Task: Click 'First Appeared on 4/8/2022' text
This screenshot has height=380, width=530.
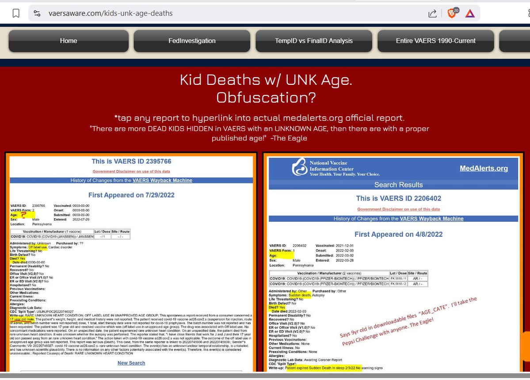Action: point(399,235)
